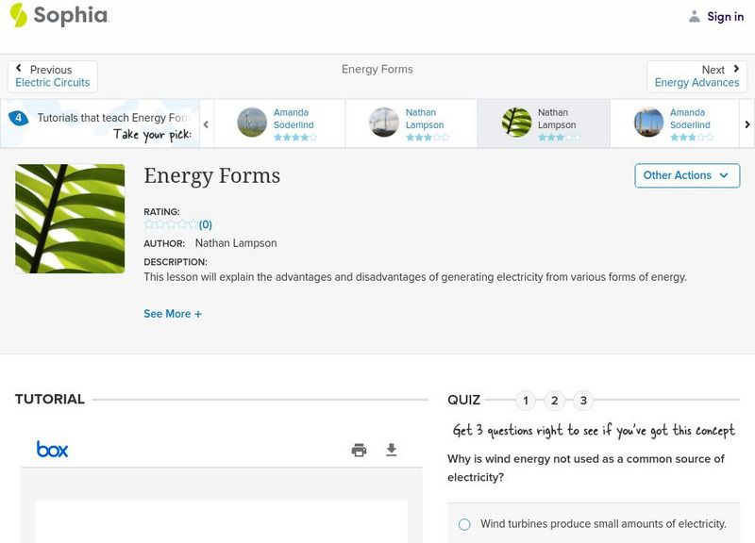Select the download icon next to the printer

392,450
